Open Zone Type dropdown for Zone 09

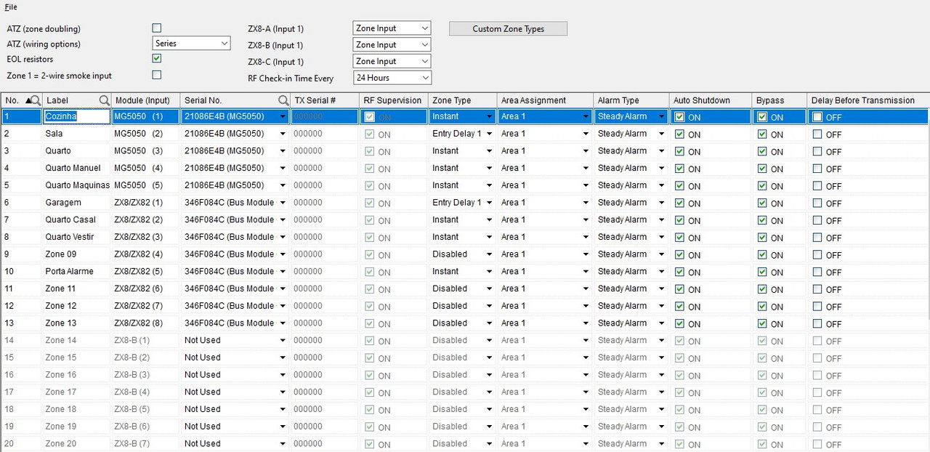coord(489,254)
